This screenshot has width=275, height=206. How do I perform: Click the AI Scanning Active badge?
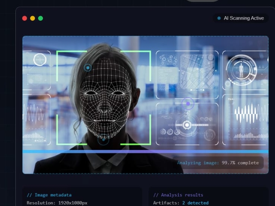coord(241,18)
